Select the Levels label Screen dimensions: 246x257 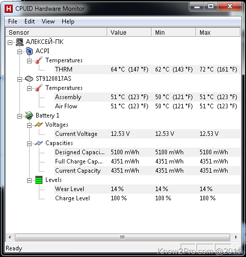tap(54, 180)
